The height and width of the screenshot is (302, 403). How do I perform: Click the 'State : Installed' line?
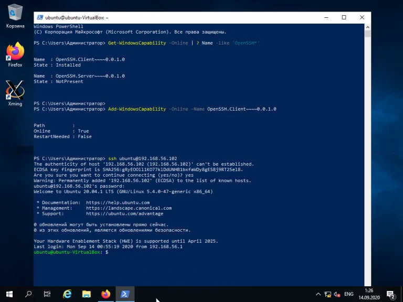coord(57,65)
